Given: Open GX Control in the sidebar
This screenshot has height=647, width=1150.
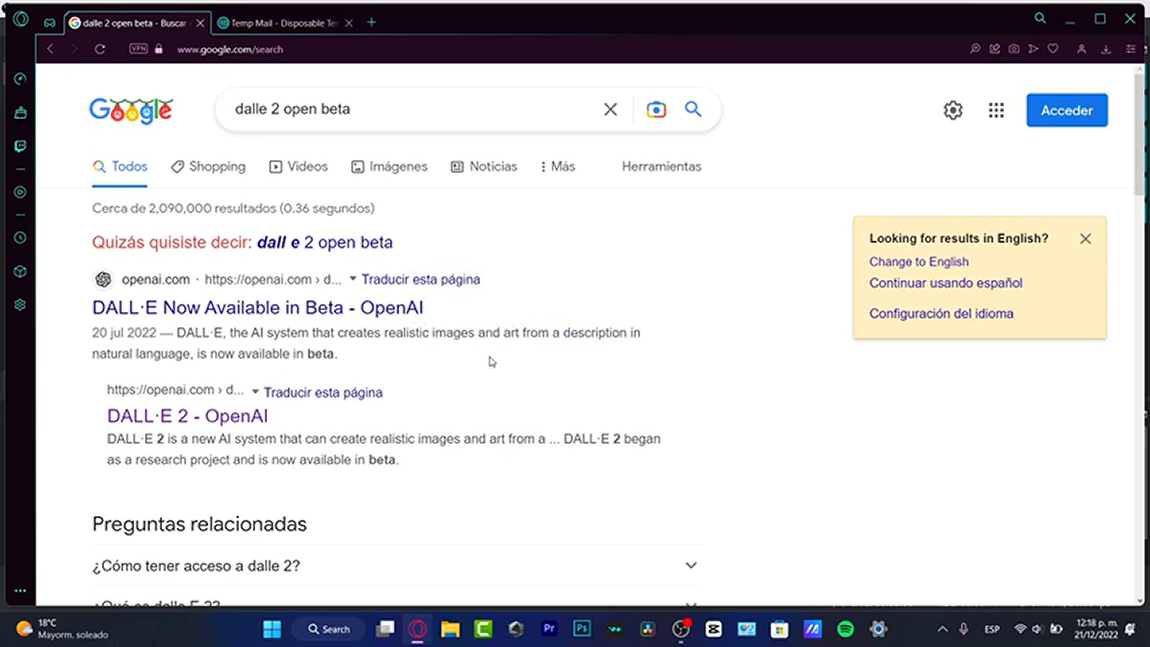Looking at the screenshot, I should [x=20, y=79].
